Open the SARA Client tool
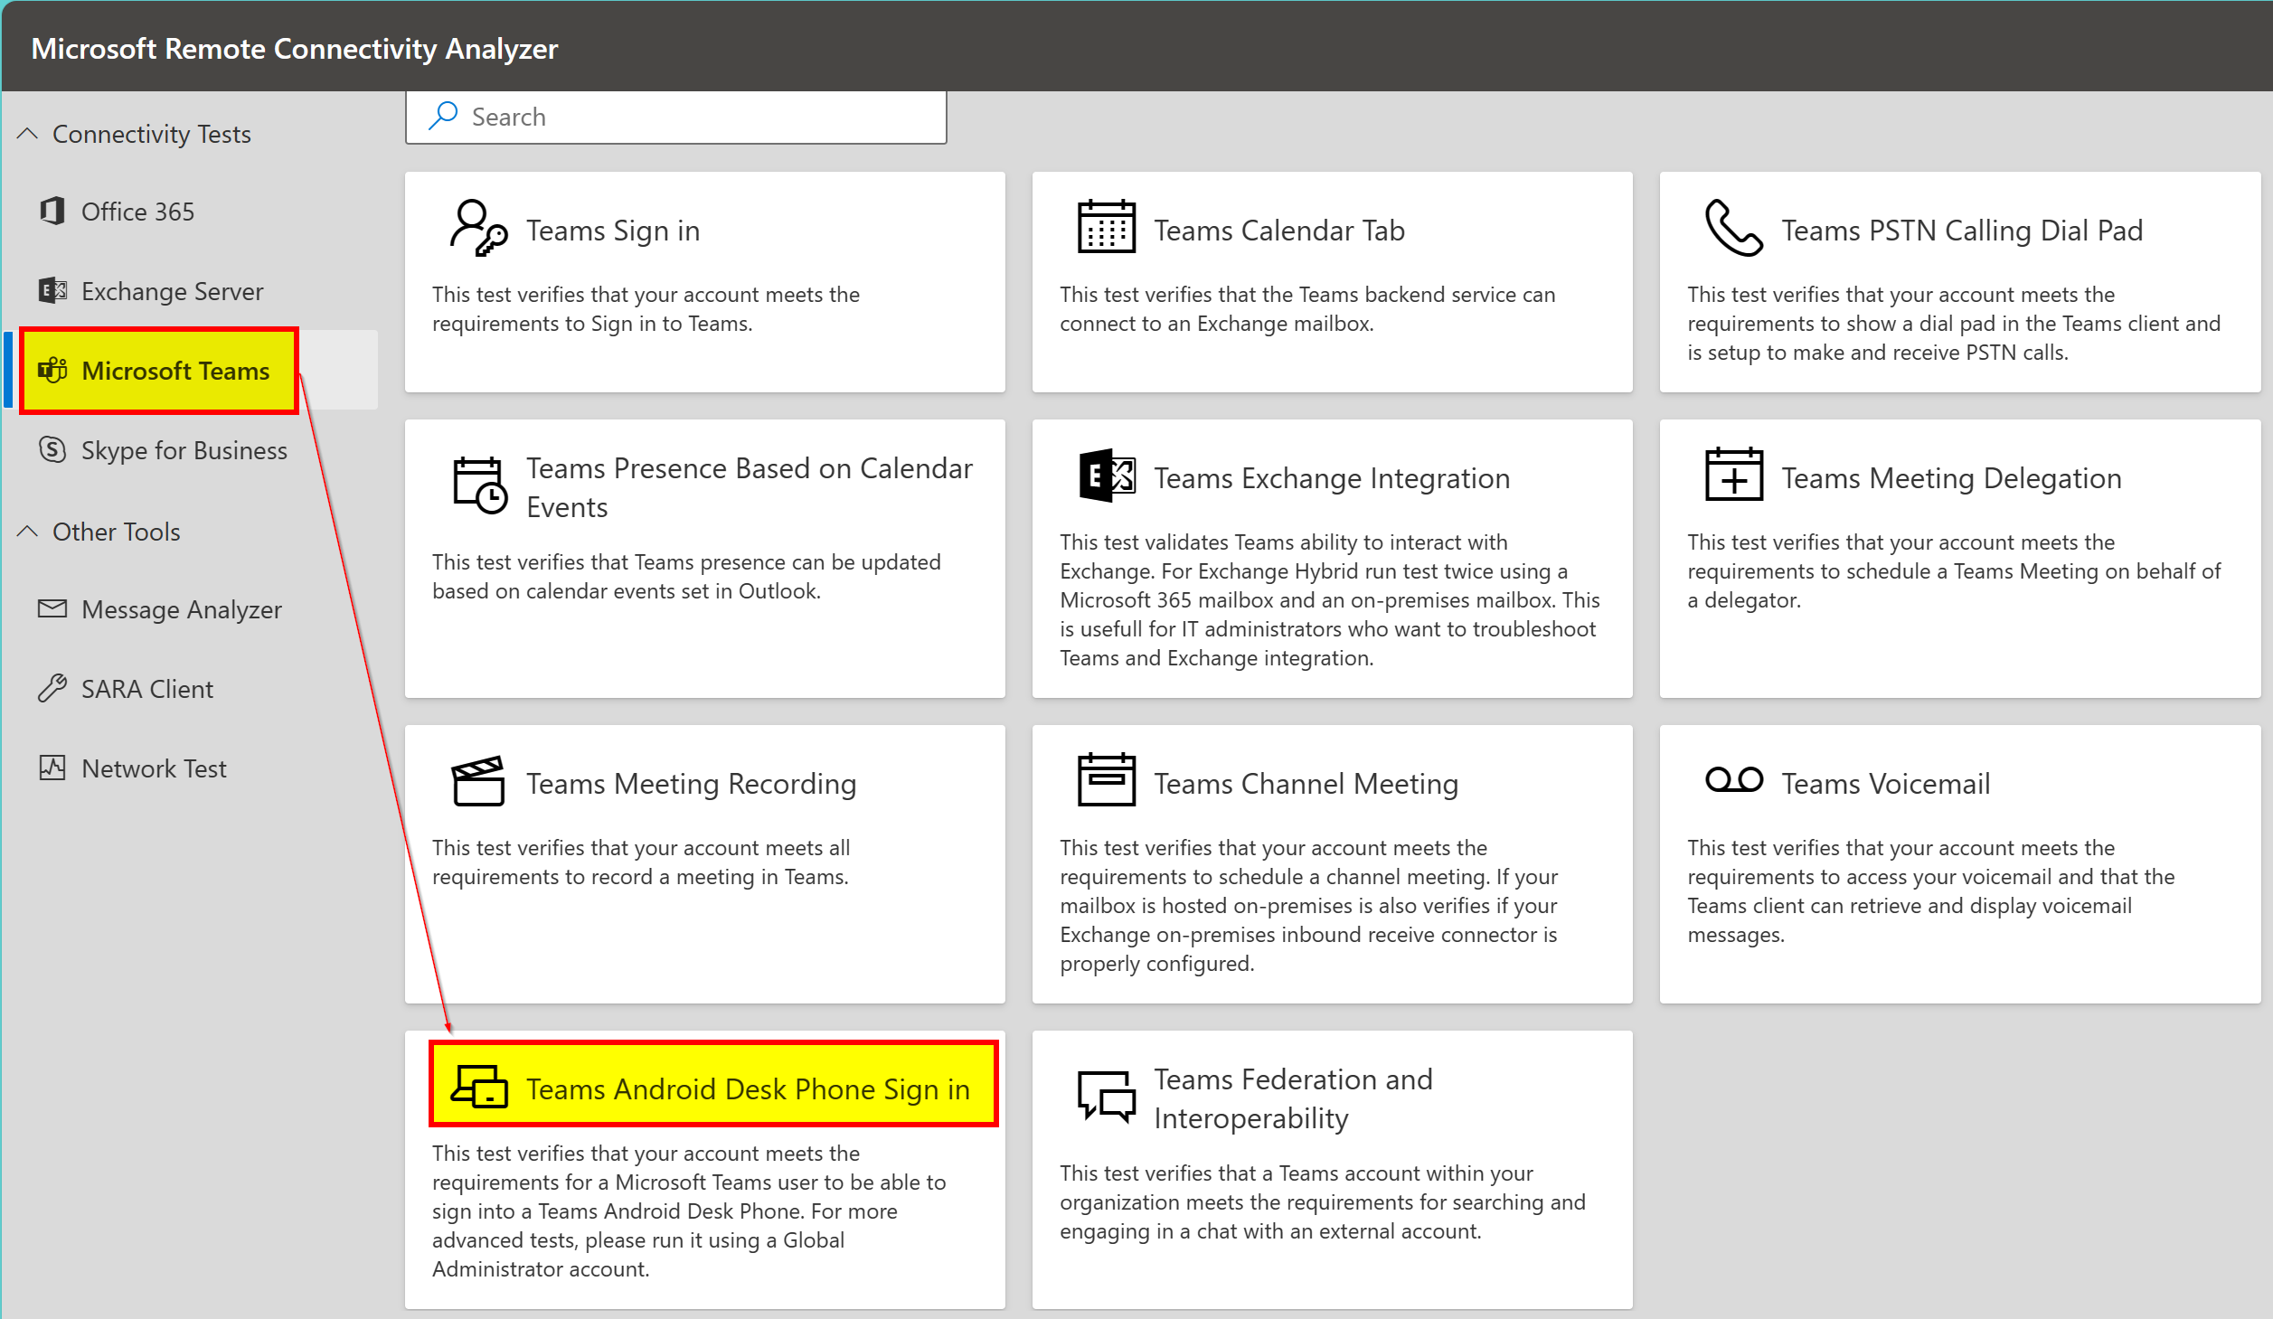The height and width of the screenshot is (1319, 2273). click(146, 689)
